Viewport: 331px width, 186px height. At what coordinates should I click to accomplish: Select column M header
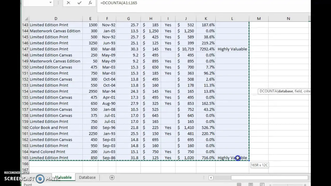click(259, 19)
